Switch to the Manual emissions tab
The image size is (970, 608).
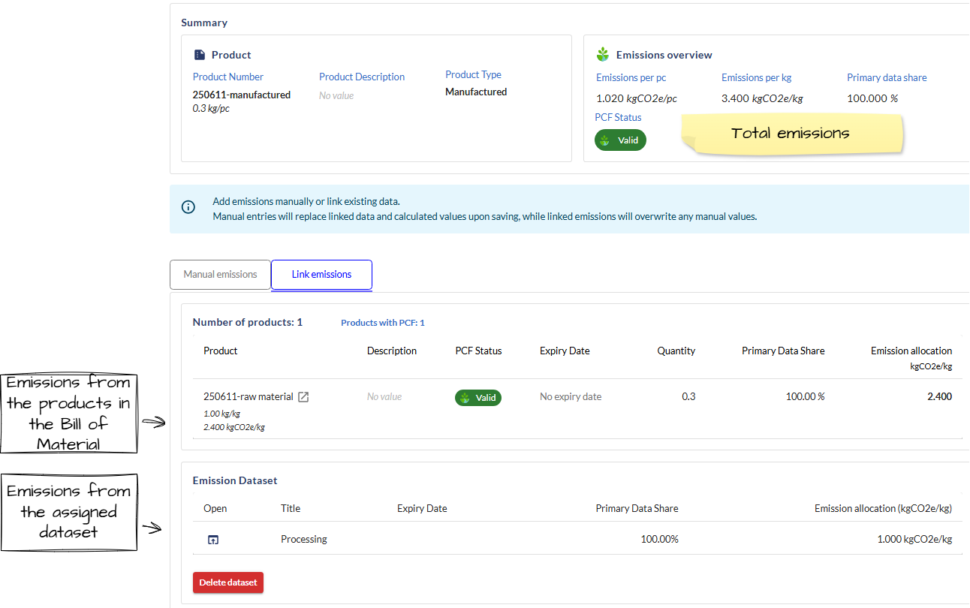point(220,275)
